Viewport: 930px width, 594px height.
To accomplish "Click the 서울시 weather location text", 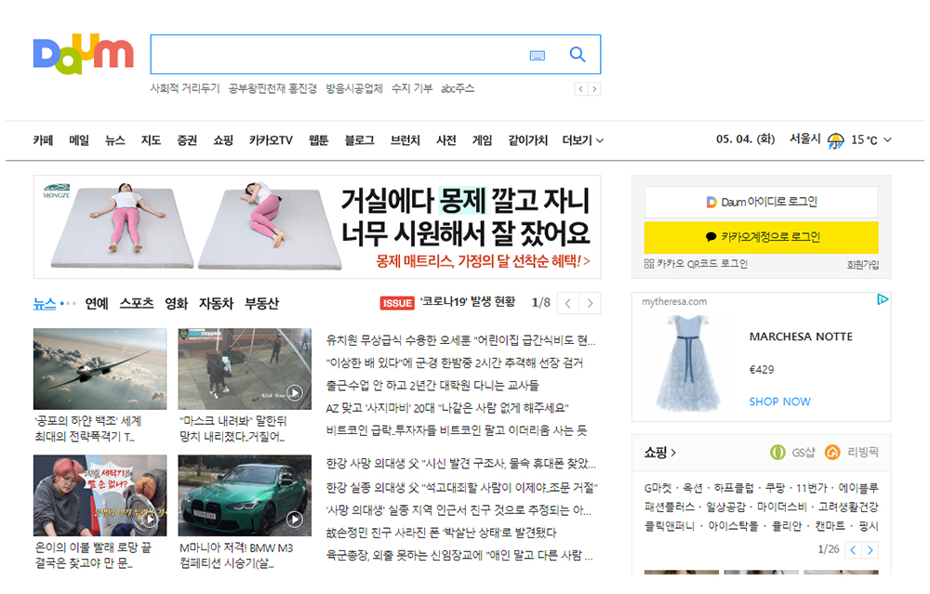I will pyautogui.click(x=804, y=139).
